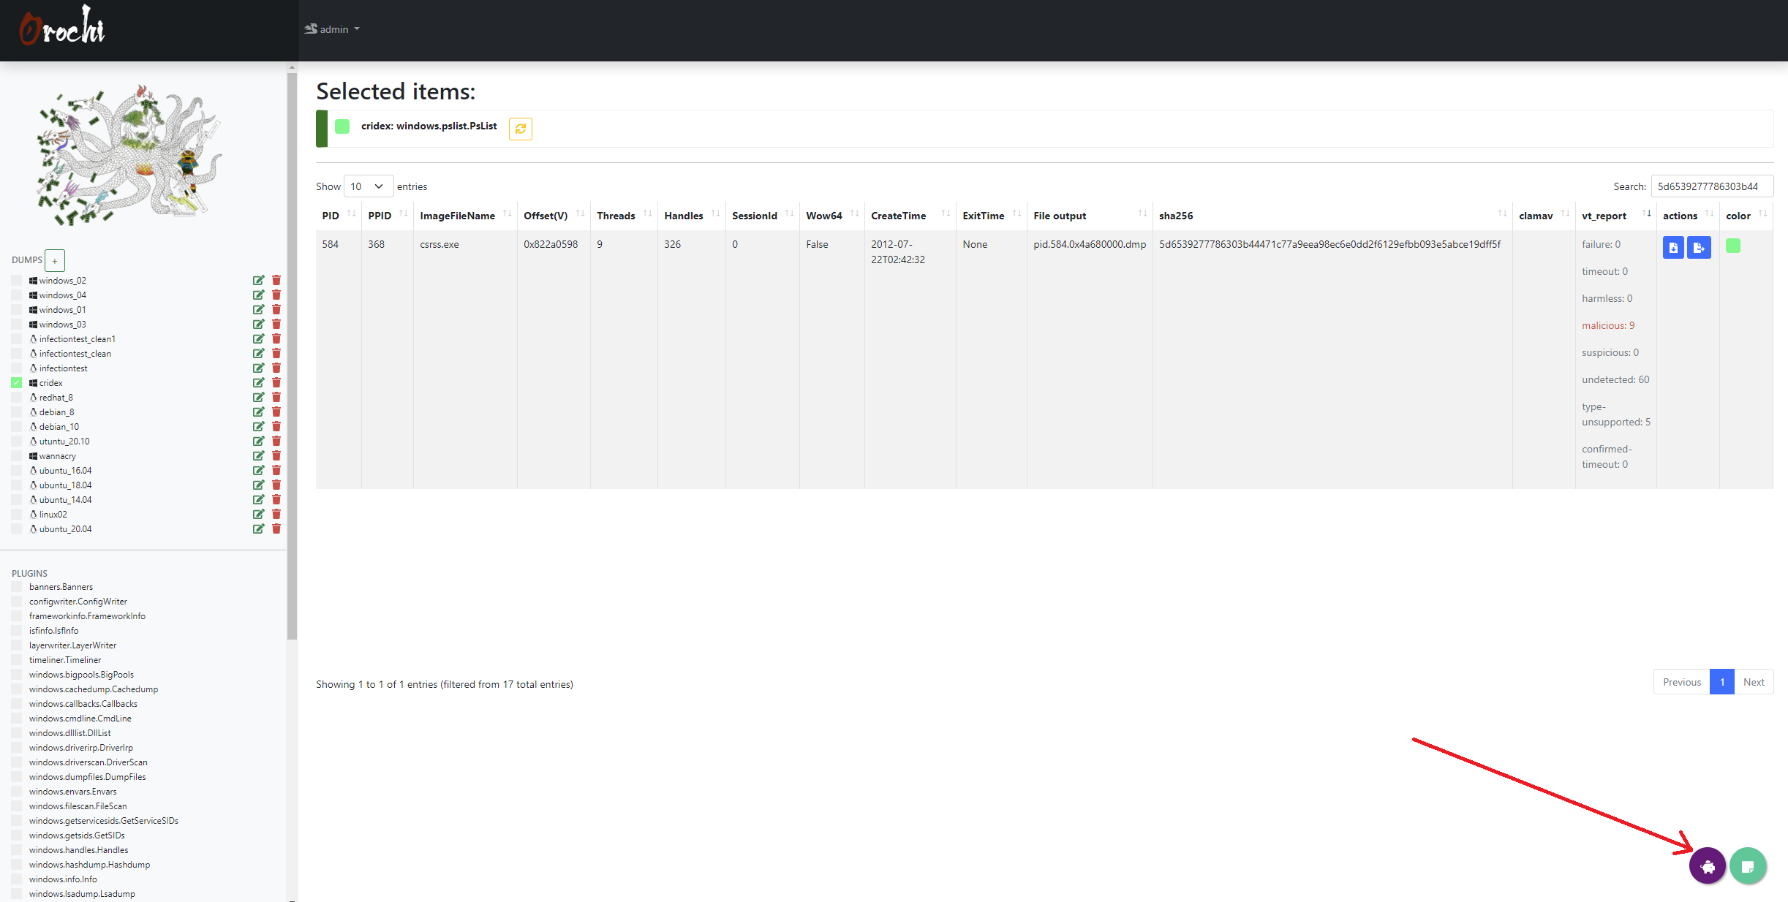
Task: Enable the banners.Banners plugin checkbox
Action: click(17, 587)
